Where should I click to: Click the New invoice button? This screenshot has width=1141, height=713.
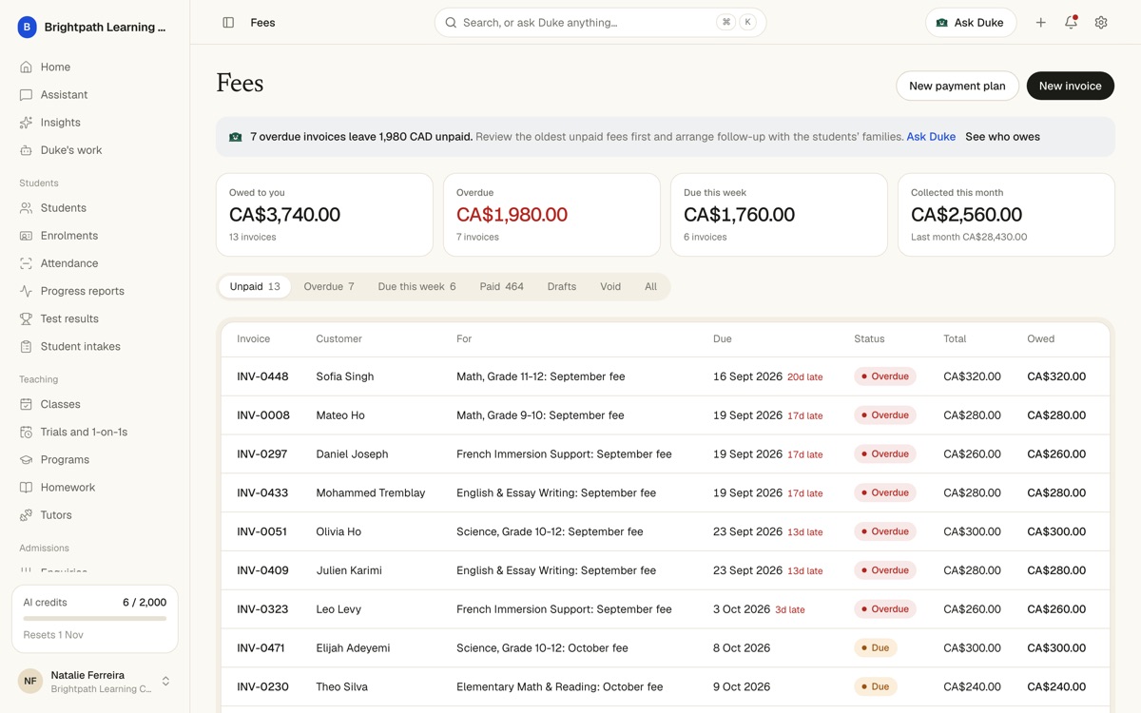pyautogui.click(x=1070, y=86)
